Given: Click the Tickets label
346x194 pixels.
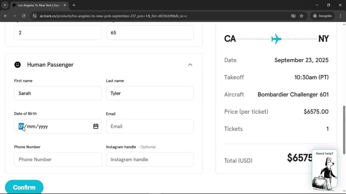Looking at the screenshot, I should point(233,129).
